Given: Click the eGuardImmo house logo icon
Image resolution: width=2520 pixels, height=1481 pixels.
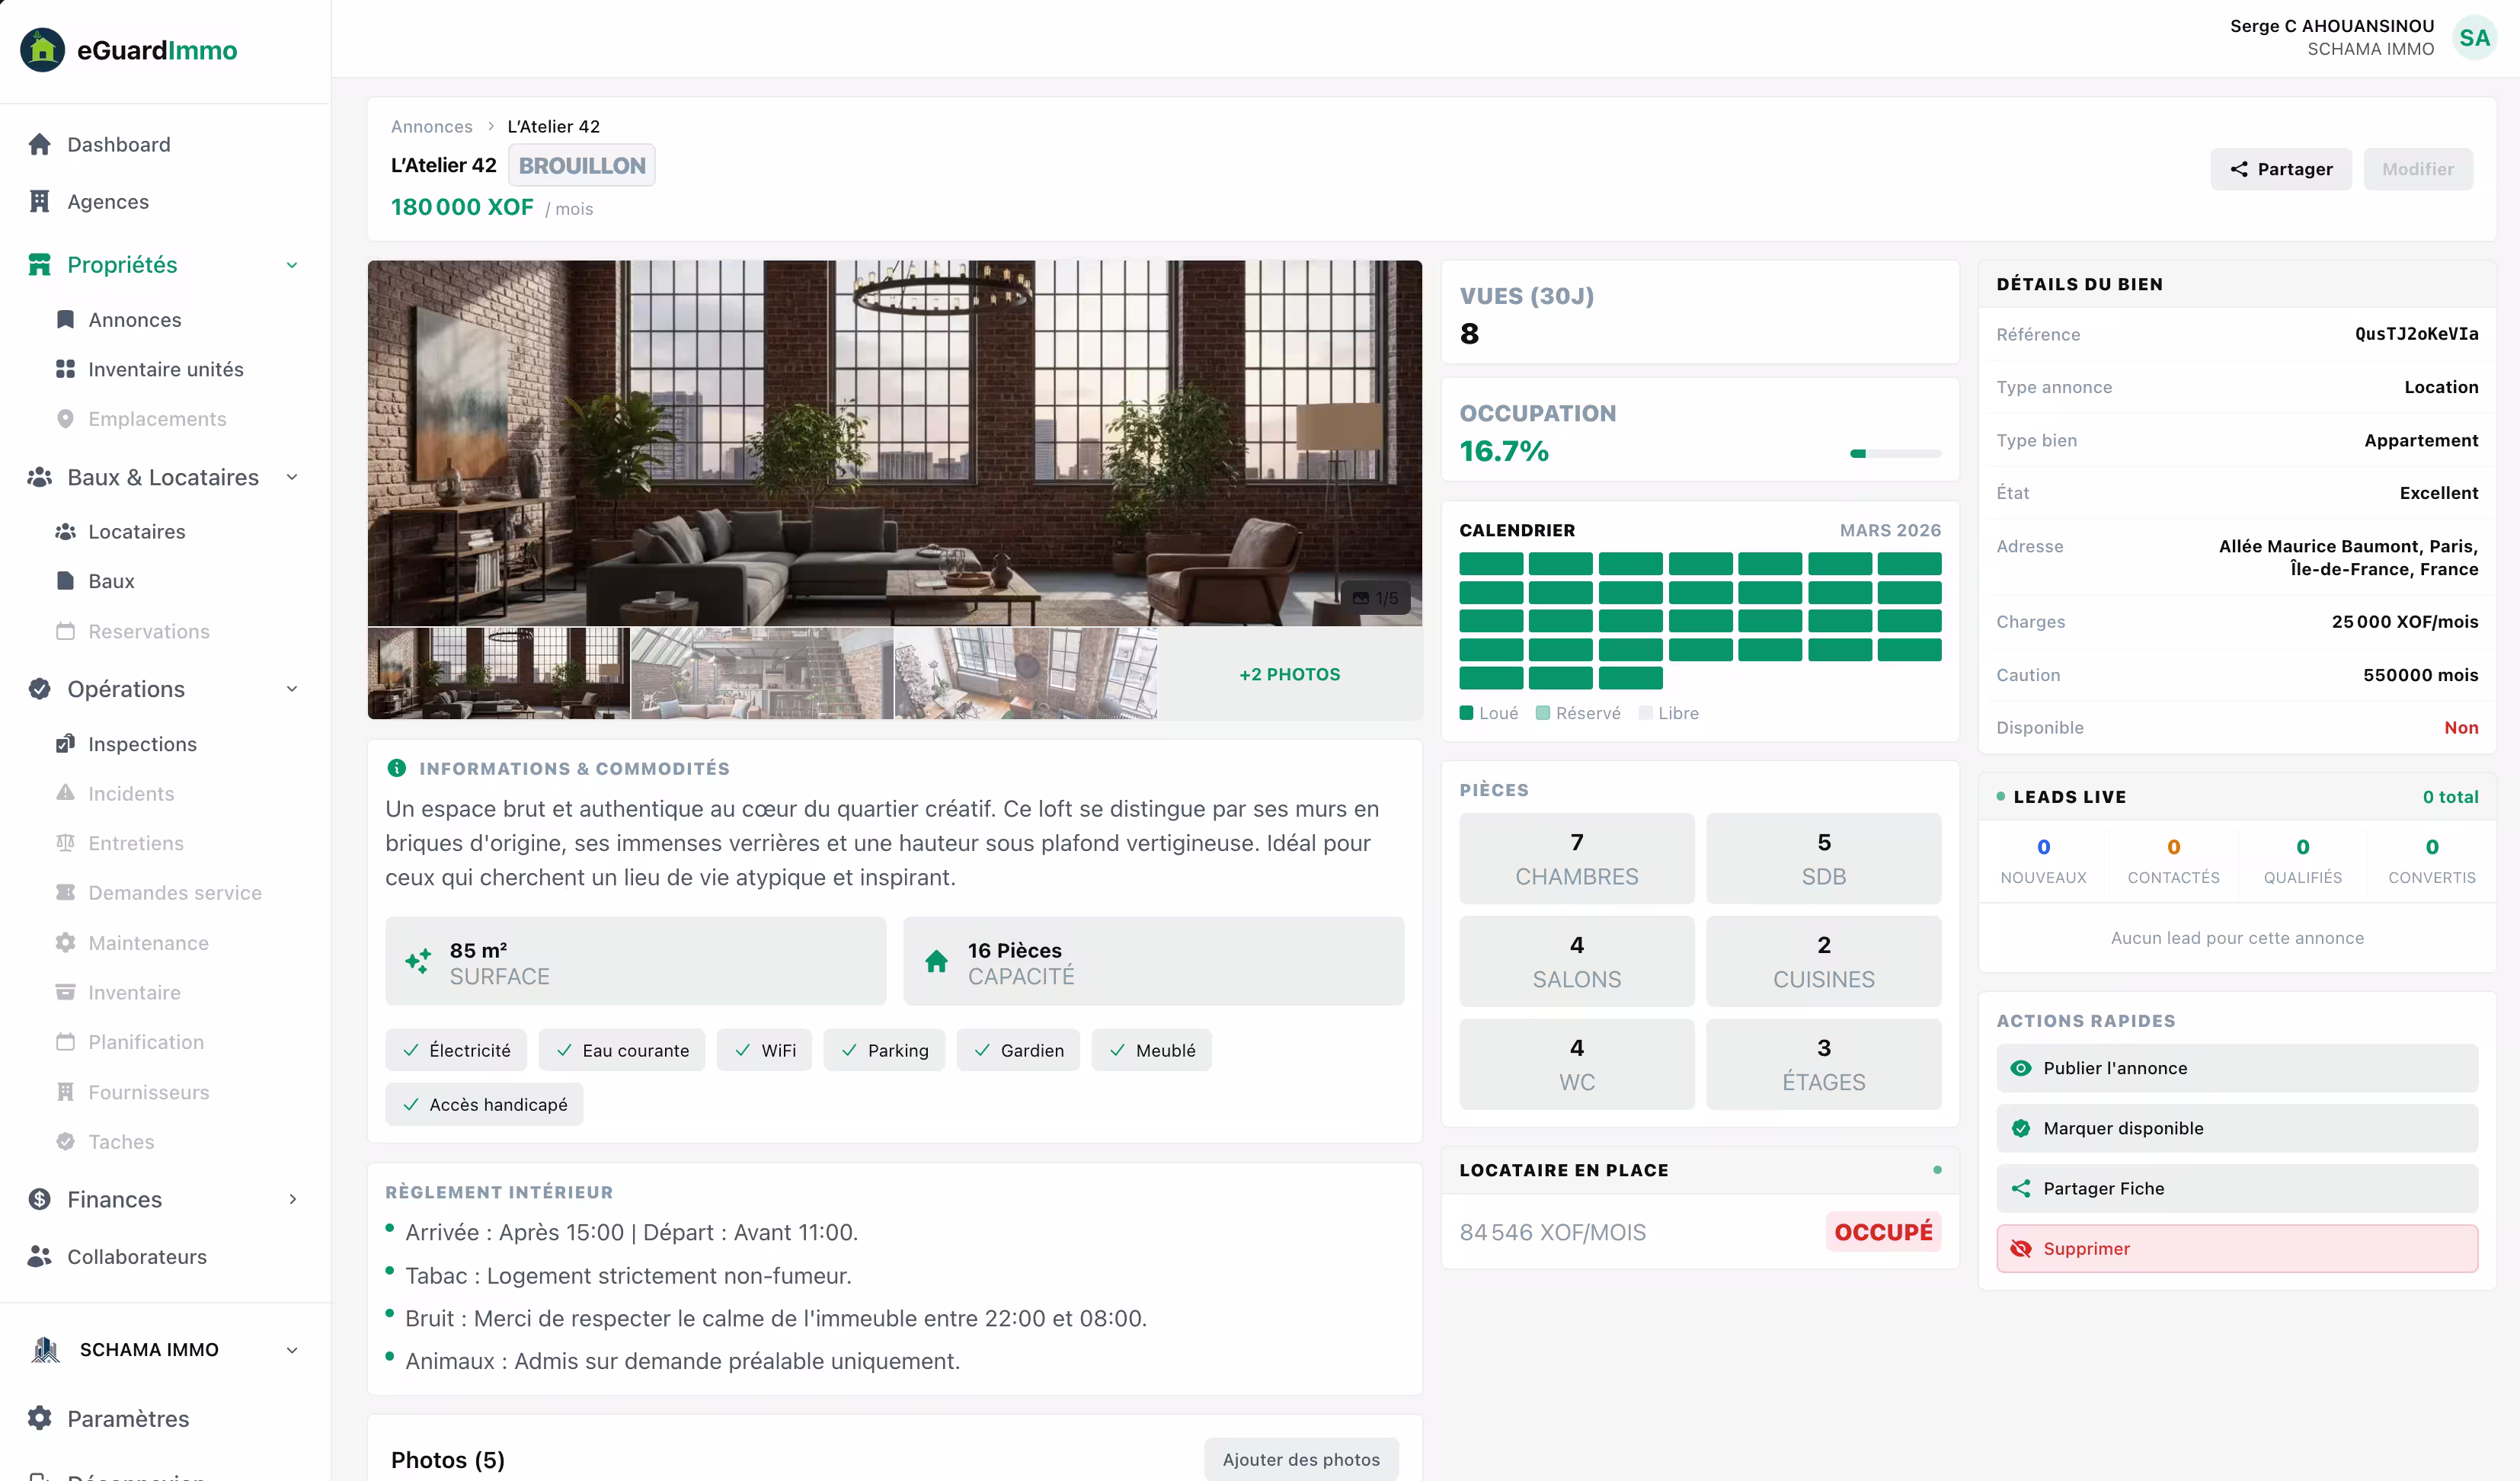Looking at the screenshot, I should 42,50.
